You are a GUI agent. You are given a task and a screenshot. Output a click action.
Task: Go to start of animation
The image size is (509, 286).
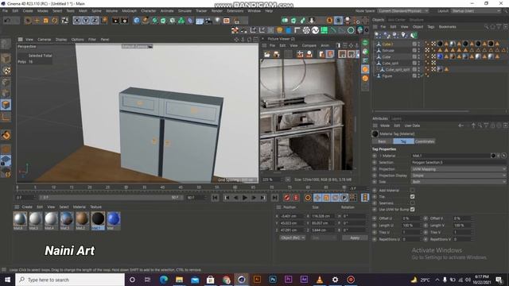point(215,198)
